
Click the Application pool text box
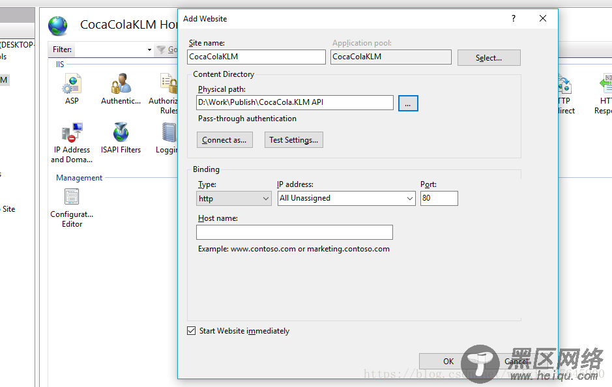(390, 57)
